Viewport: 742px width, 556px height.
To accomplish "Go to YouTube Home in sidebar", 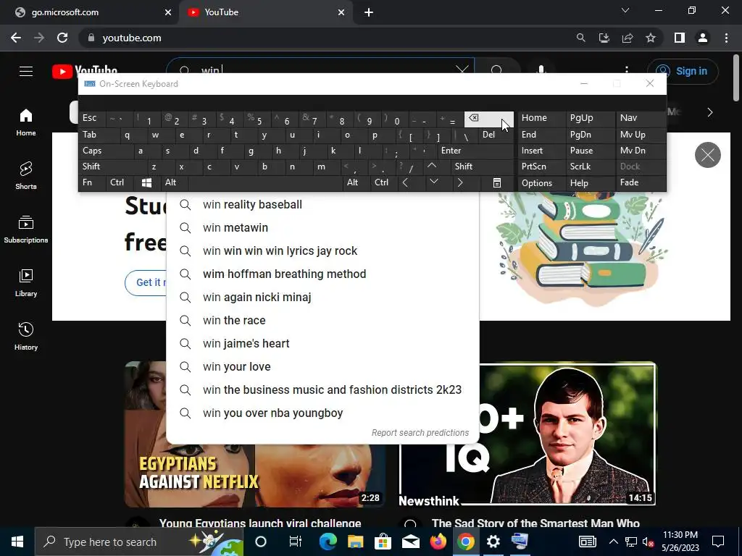I will click(26, 122).
